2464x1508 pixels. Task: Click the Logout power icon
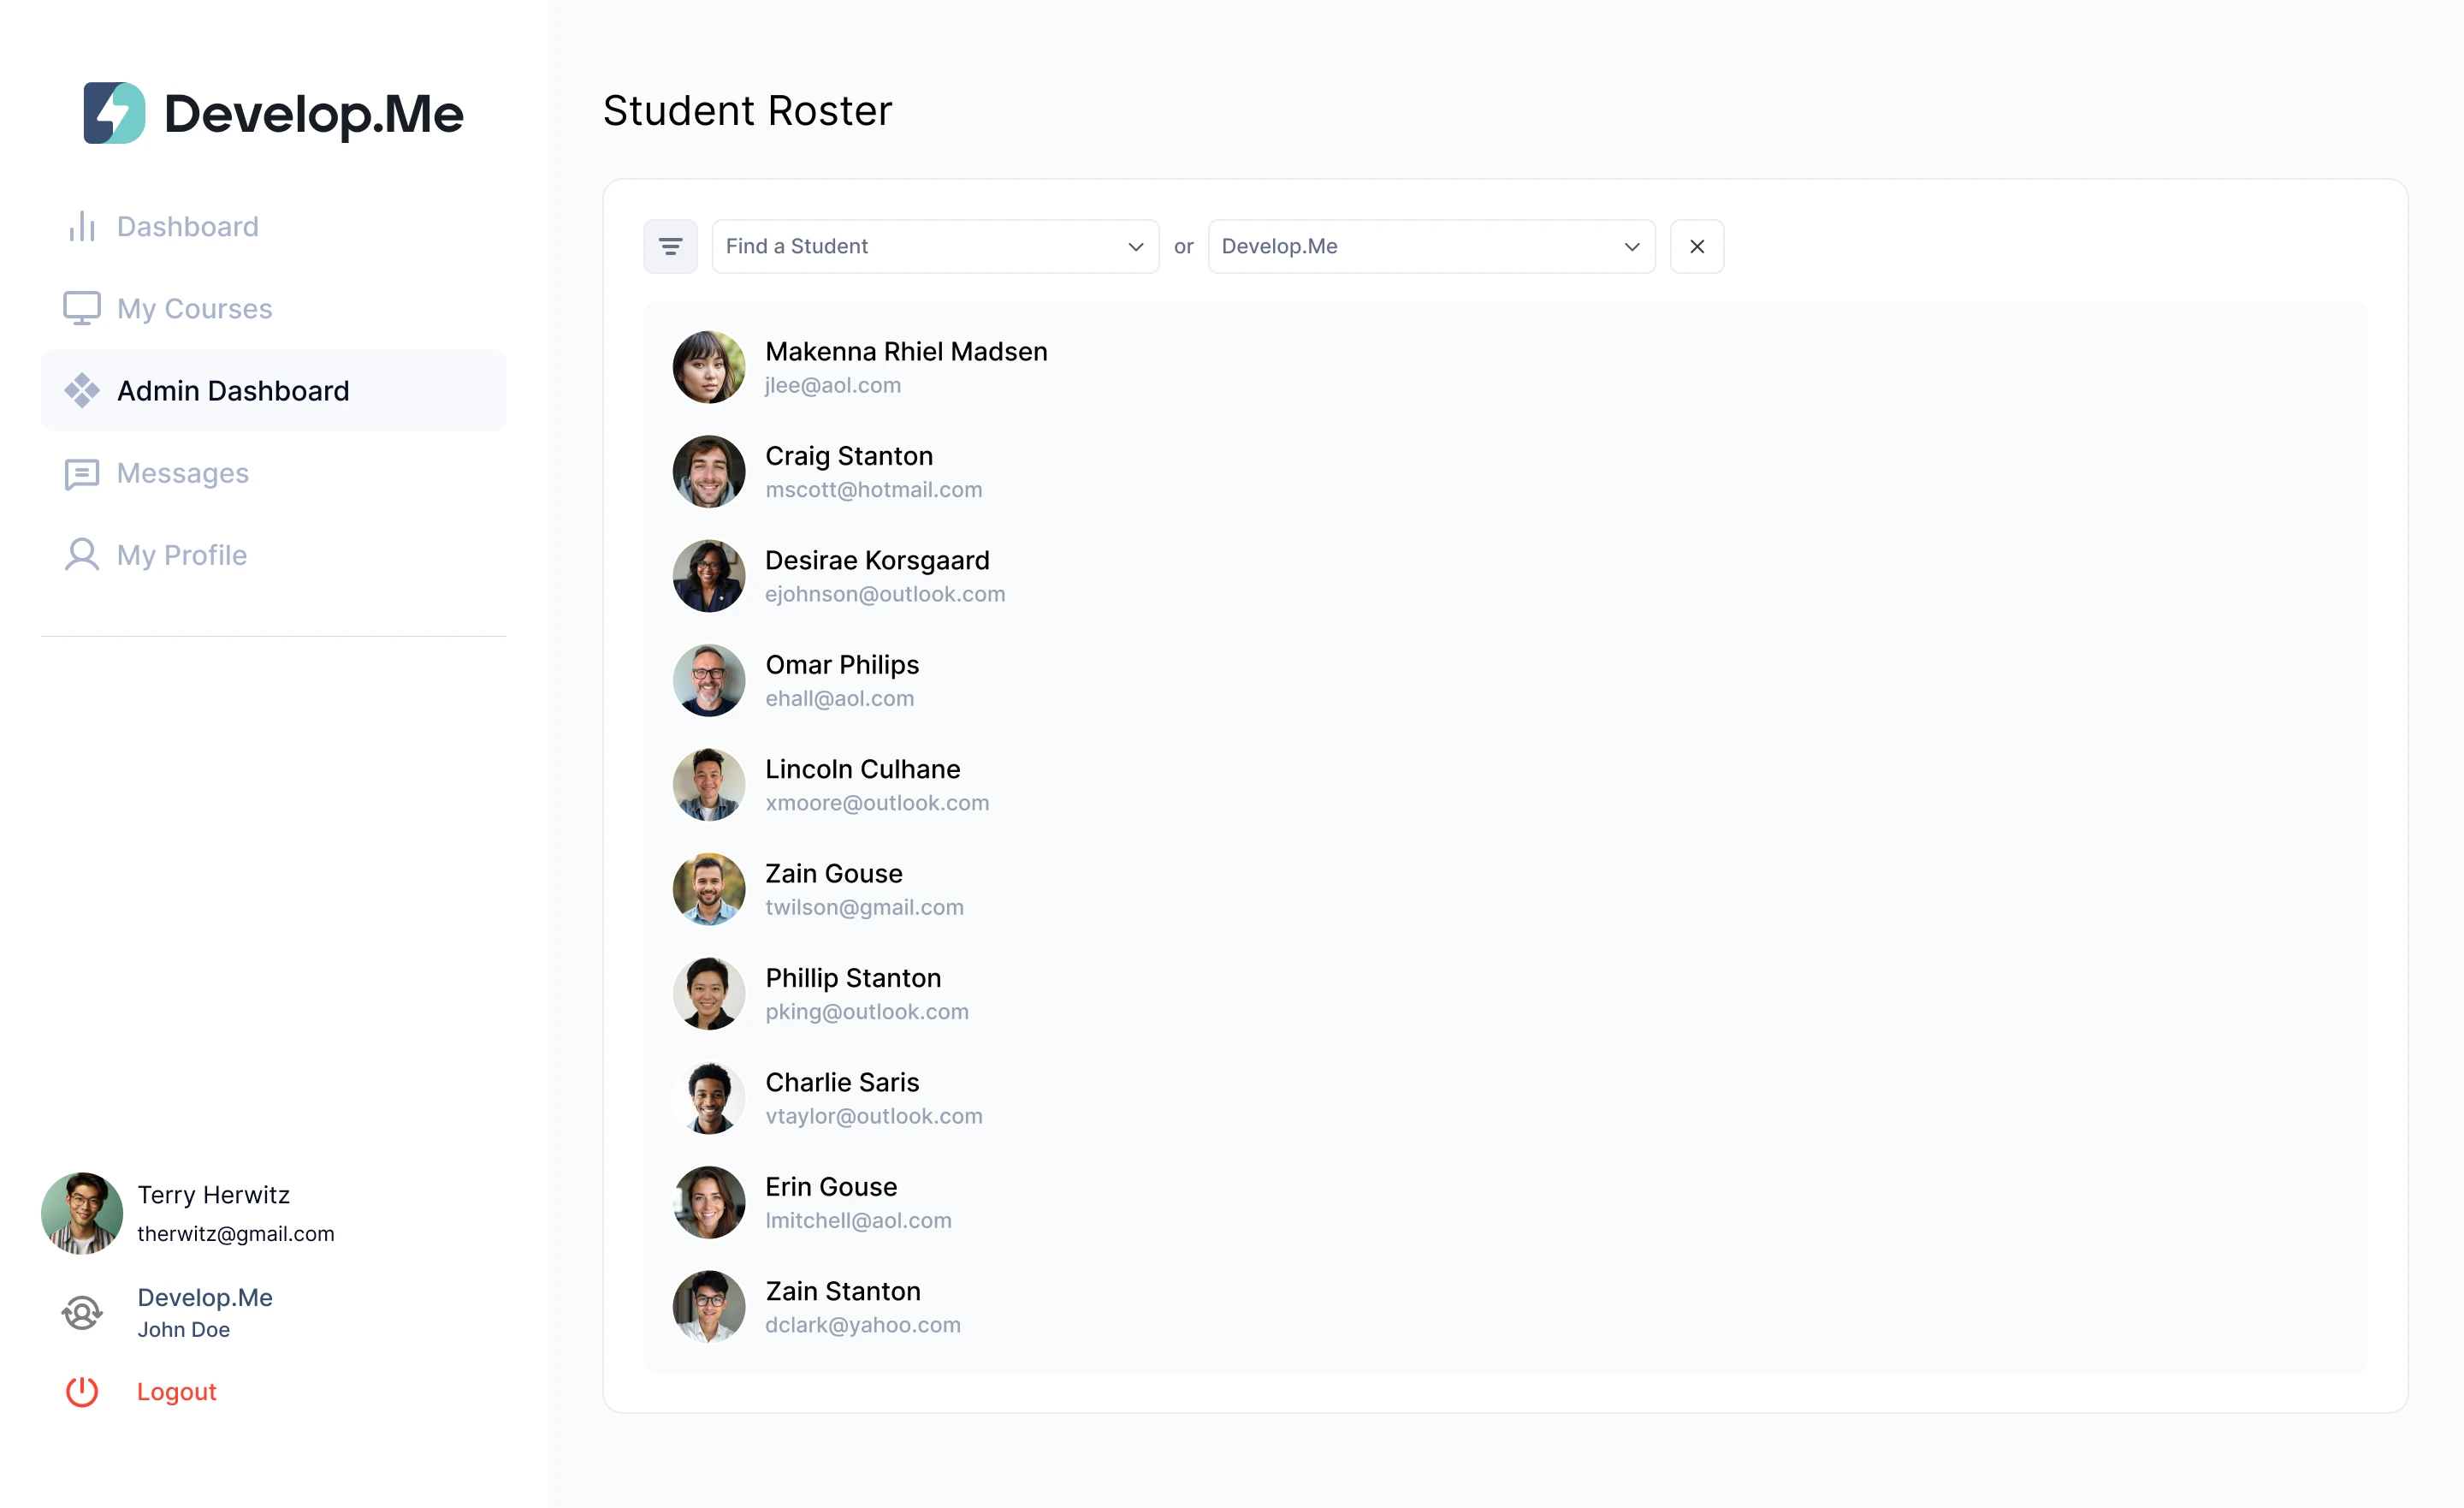coord(81,1391)
